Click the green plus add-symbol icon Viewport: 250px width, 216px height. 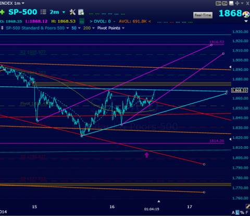2,12
